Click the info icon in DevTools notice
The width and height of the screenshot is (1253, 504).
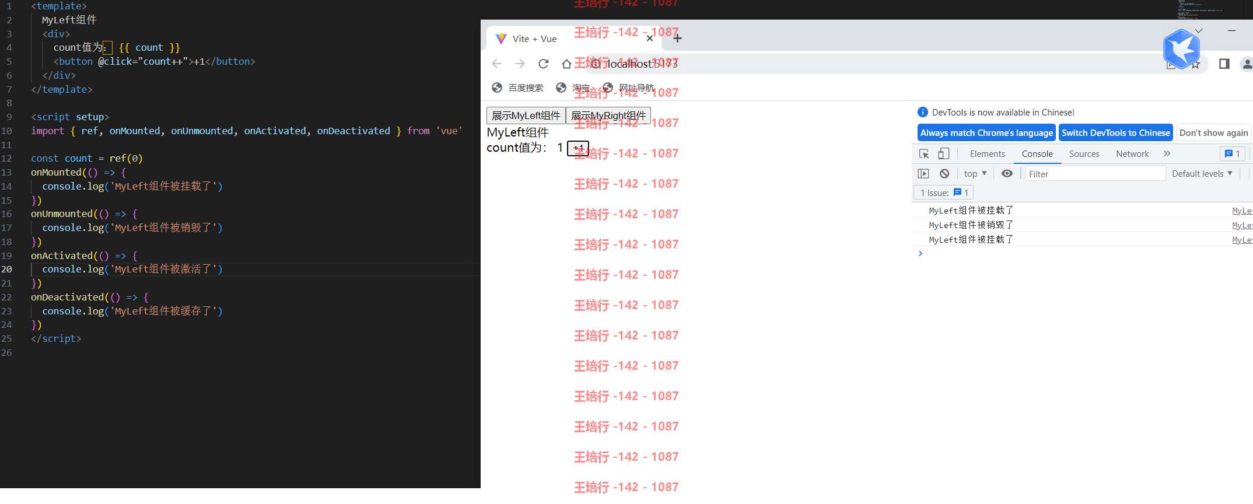tap(923, 112)
